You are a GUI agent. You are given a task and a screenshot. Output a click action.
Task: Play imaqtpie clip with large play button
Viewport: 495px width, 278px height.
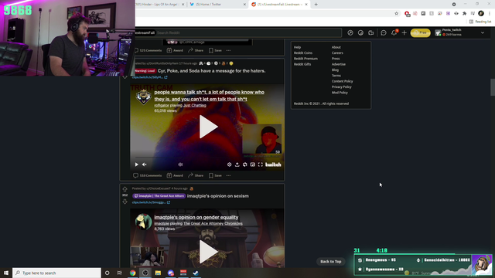pyautogui.click(x=208, y=252)
